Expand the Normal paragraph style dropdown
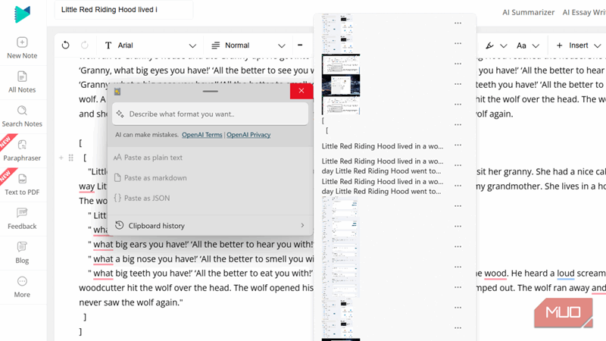This screenshot has height=341, width=606. tap(248, 45)
